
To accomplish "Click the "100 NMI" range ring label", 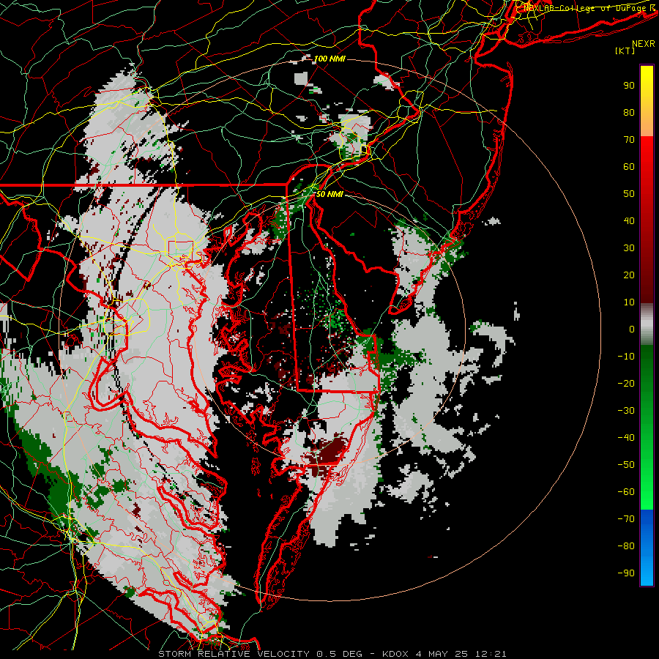I will (329, 59).
